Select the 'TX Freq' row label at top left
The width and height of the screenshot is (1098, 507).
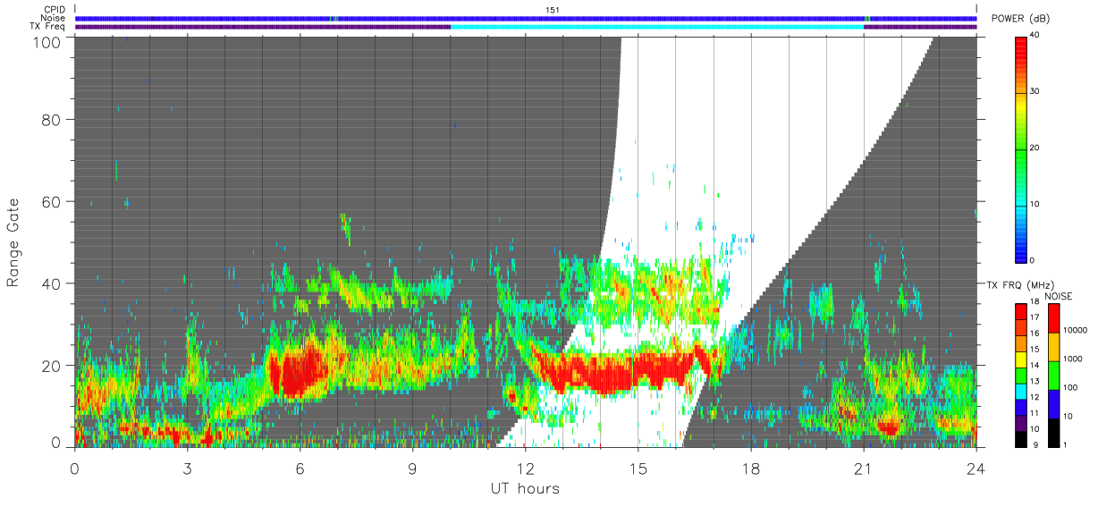(49, 26)
